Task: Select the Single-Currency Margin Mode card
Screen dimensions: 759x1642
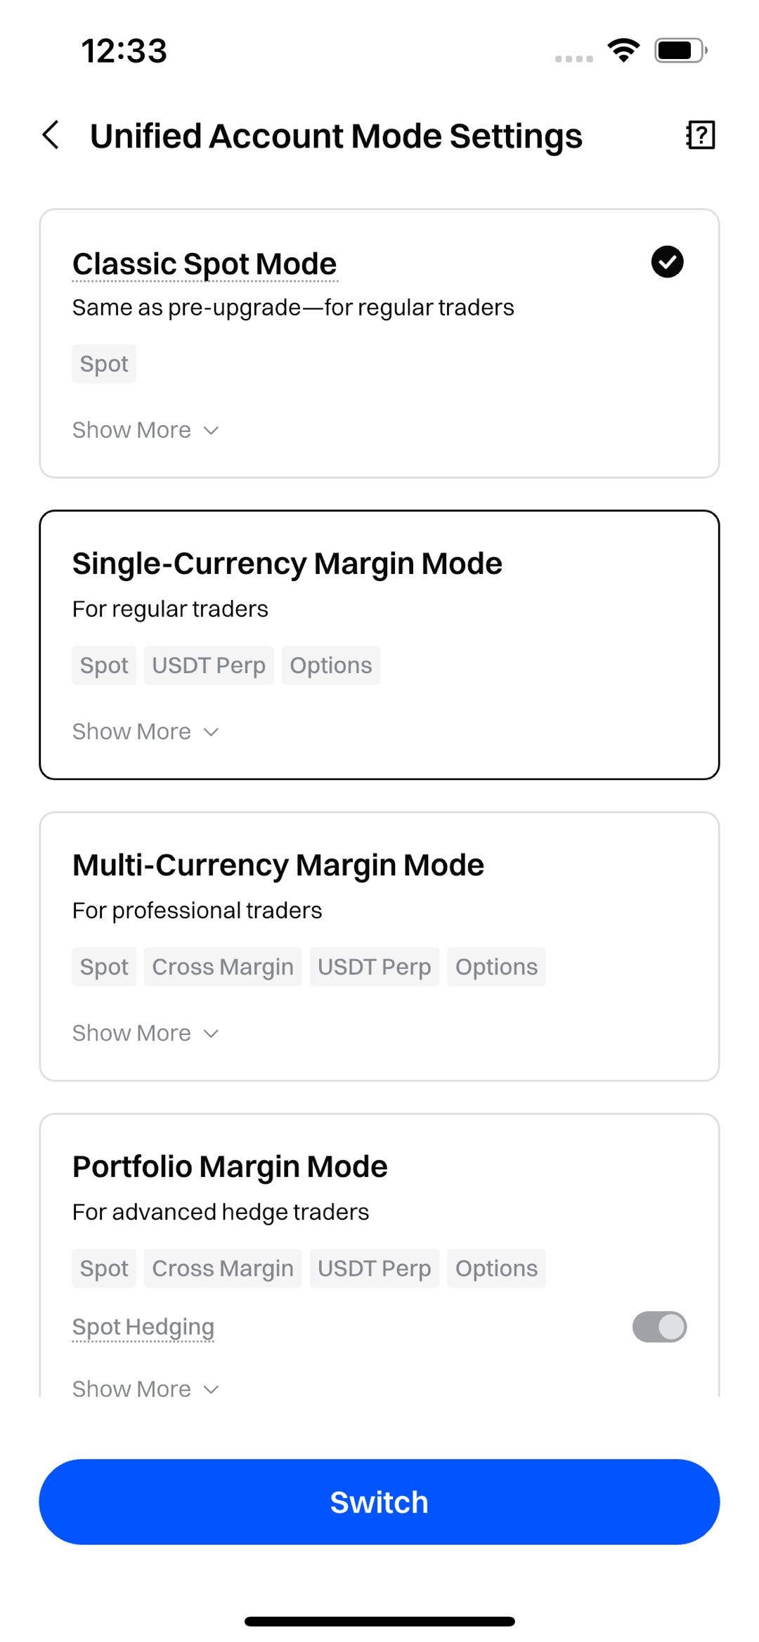Action: point(379,644)
